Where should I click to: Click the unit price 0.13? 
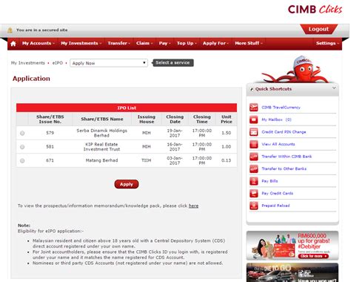point(226,160)
